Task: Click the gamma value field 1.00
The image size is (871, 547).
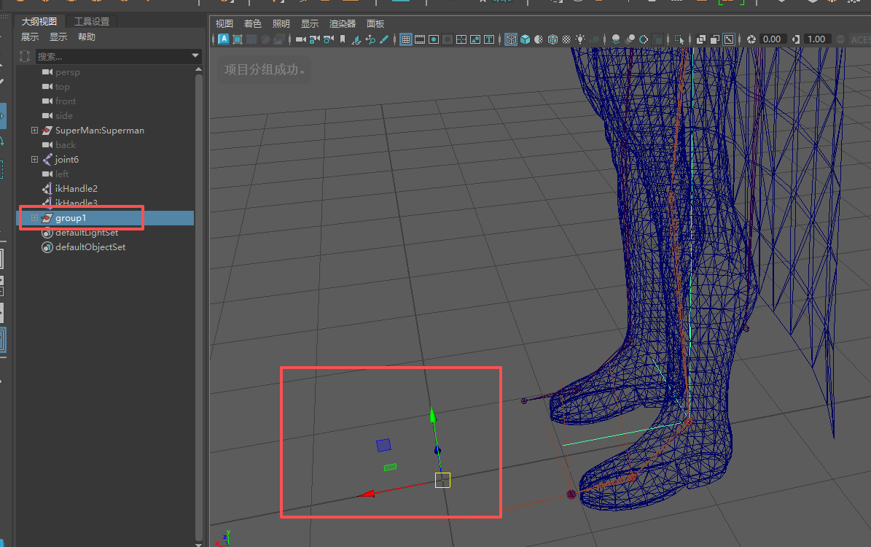Action: click(818, 39)
